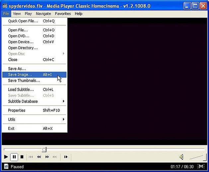209x172 pixels.
Task: Click the volume slider handle
Action: point(205,157)
